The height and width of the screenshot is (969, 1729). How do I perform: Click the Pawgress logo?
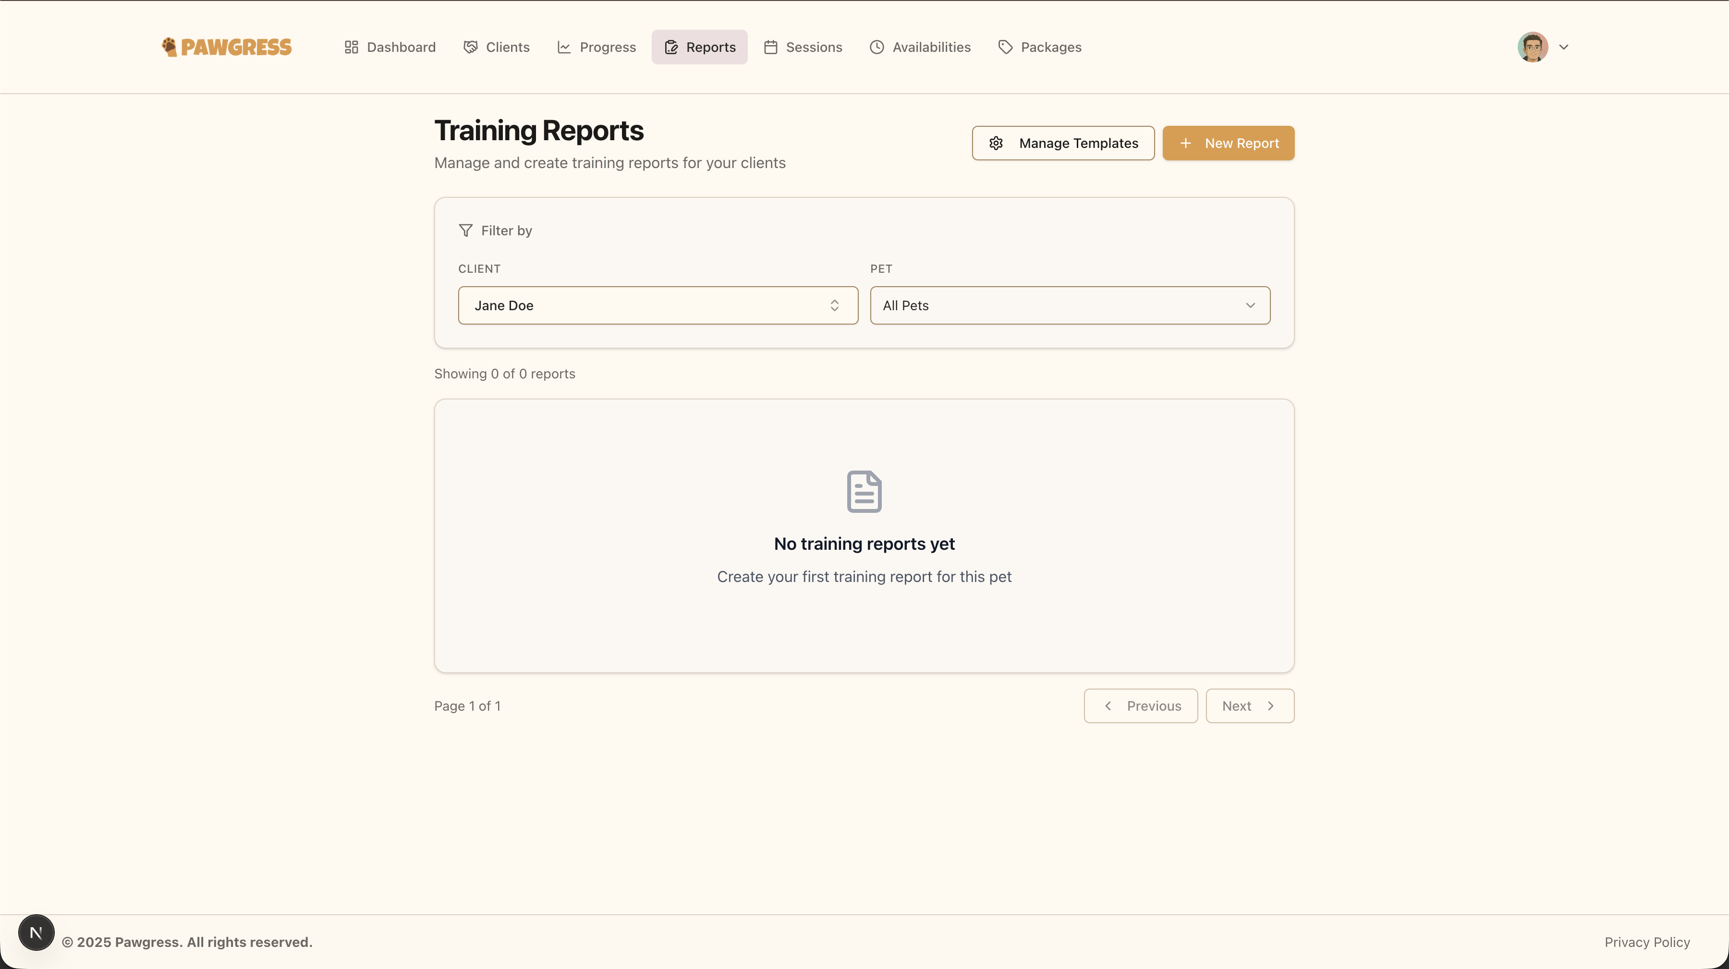(226, 47)
